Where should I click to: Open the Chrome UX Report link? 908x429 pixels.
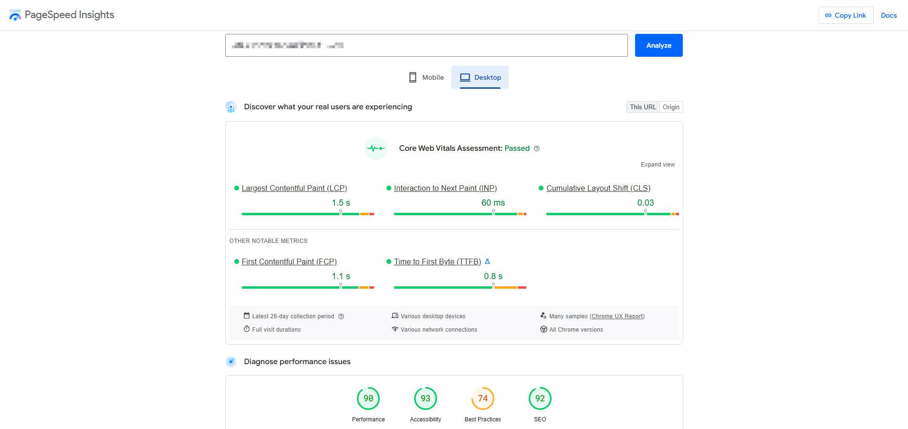(617, 316)
